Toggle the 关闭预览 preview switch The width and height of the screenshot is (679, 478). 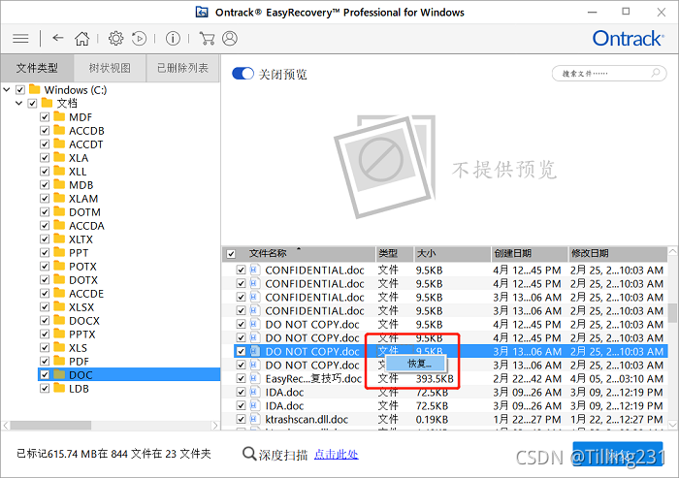tap(242, 74)
